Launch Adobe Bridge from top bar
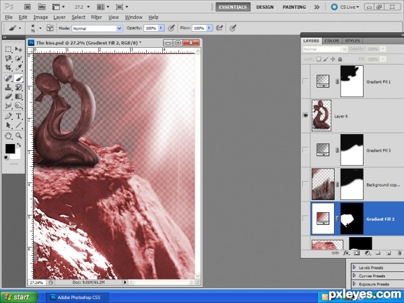The image size is (404, 303). tap(28, 7)
